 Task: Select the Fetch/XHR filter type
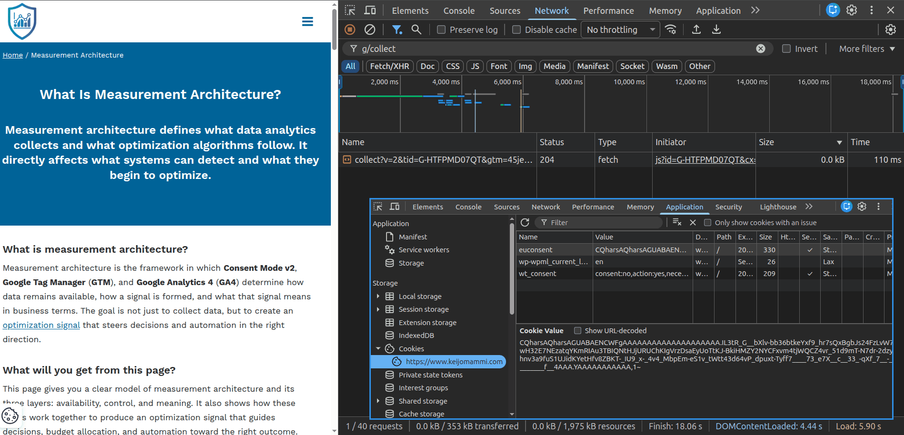click(389, 66)
